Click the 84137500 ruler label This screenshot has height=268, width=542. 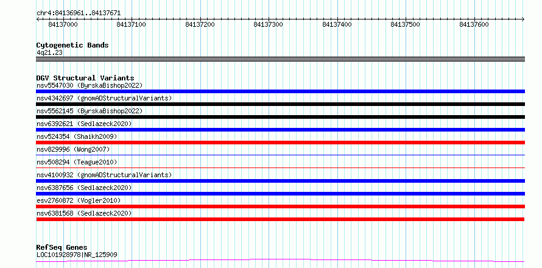pyautogui.click(x=405, y=24)
